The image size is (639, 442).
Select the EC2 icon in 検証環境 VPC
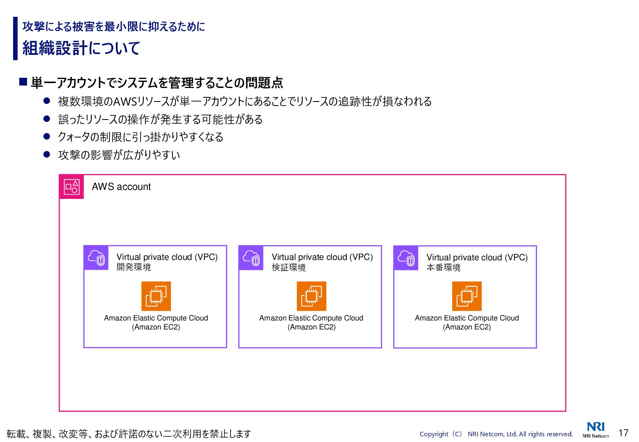pos(312,296)
